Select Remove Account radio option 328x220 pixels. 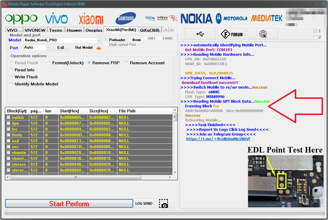click(x=127, y=63)
